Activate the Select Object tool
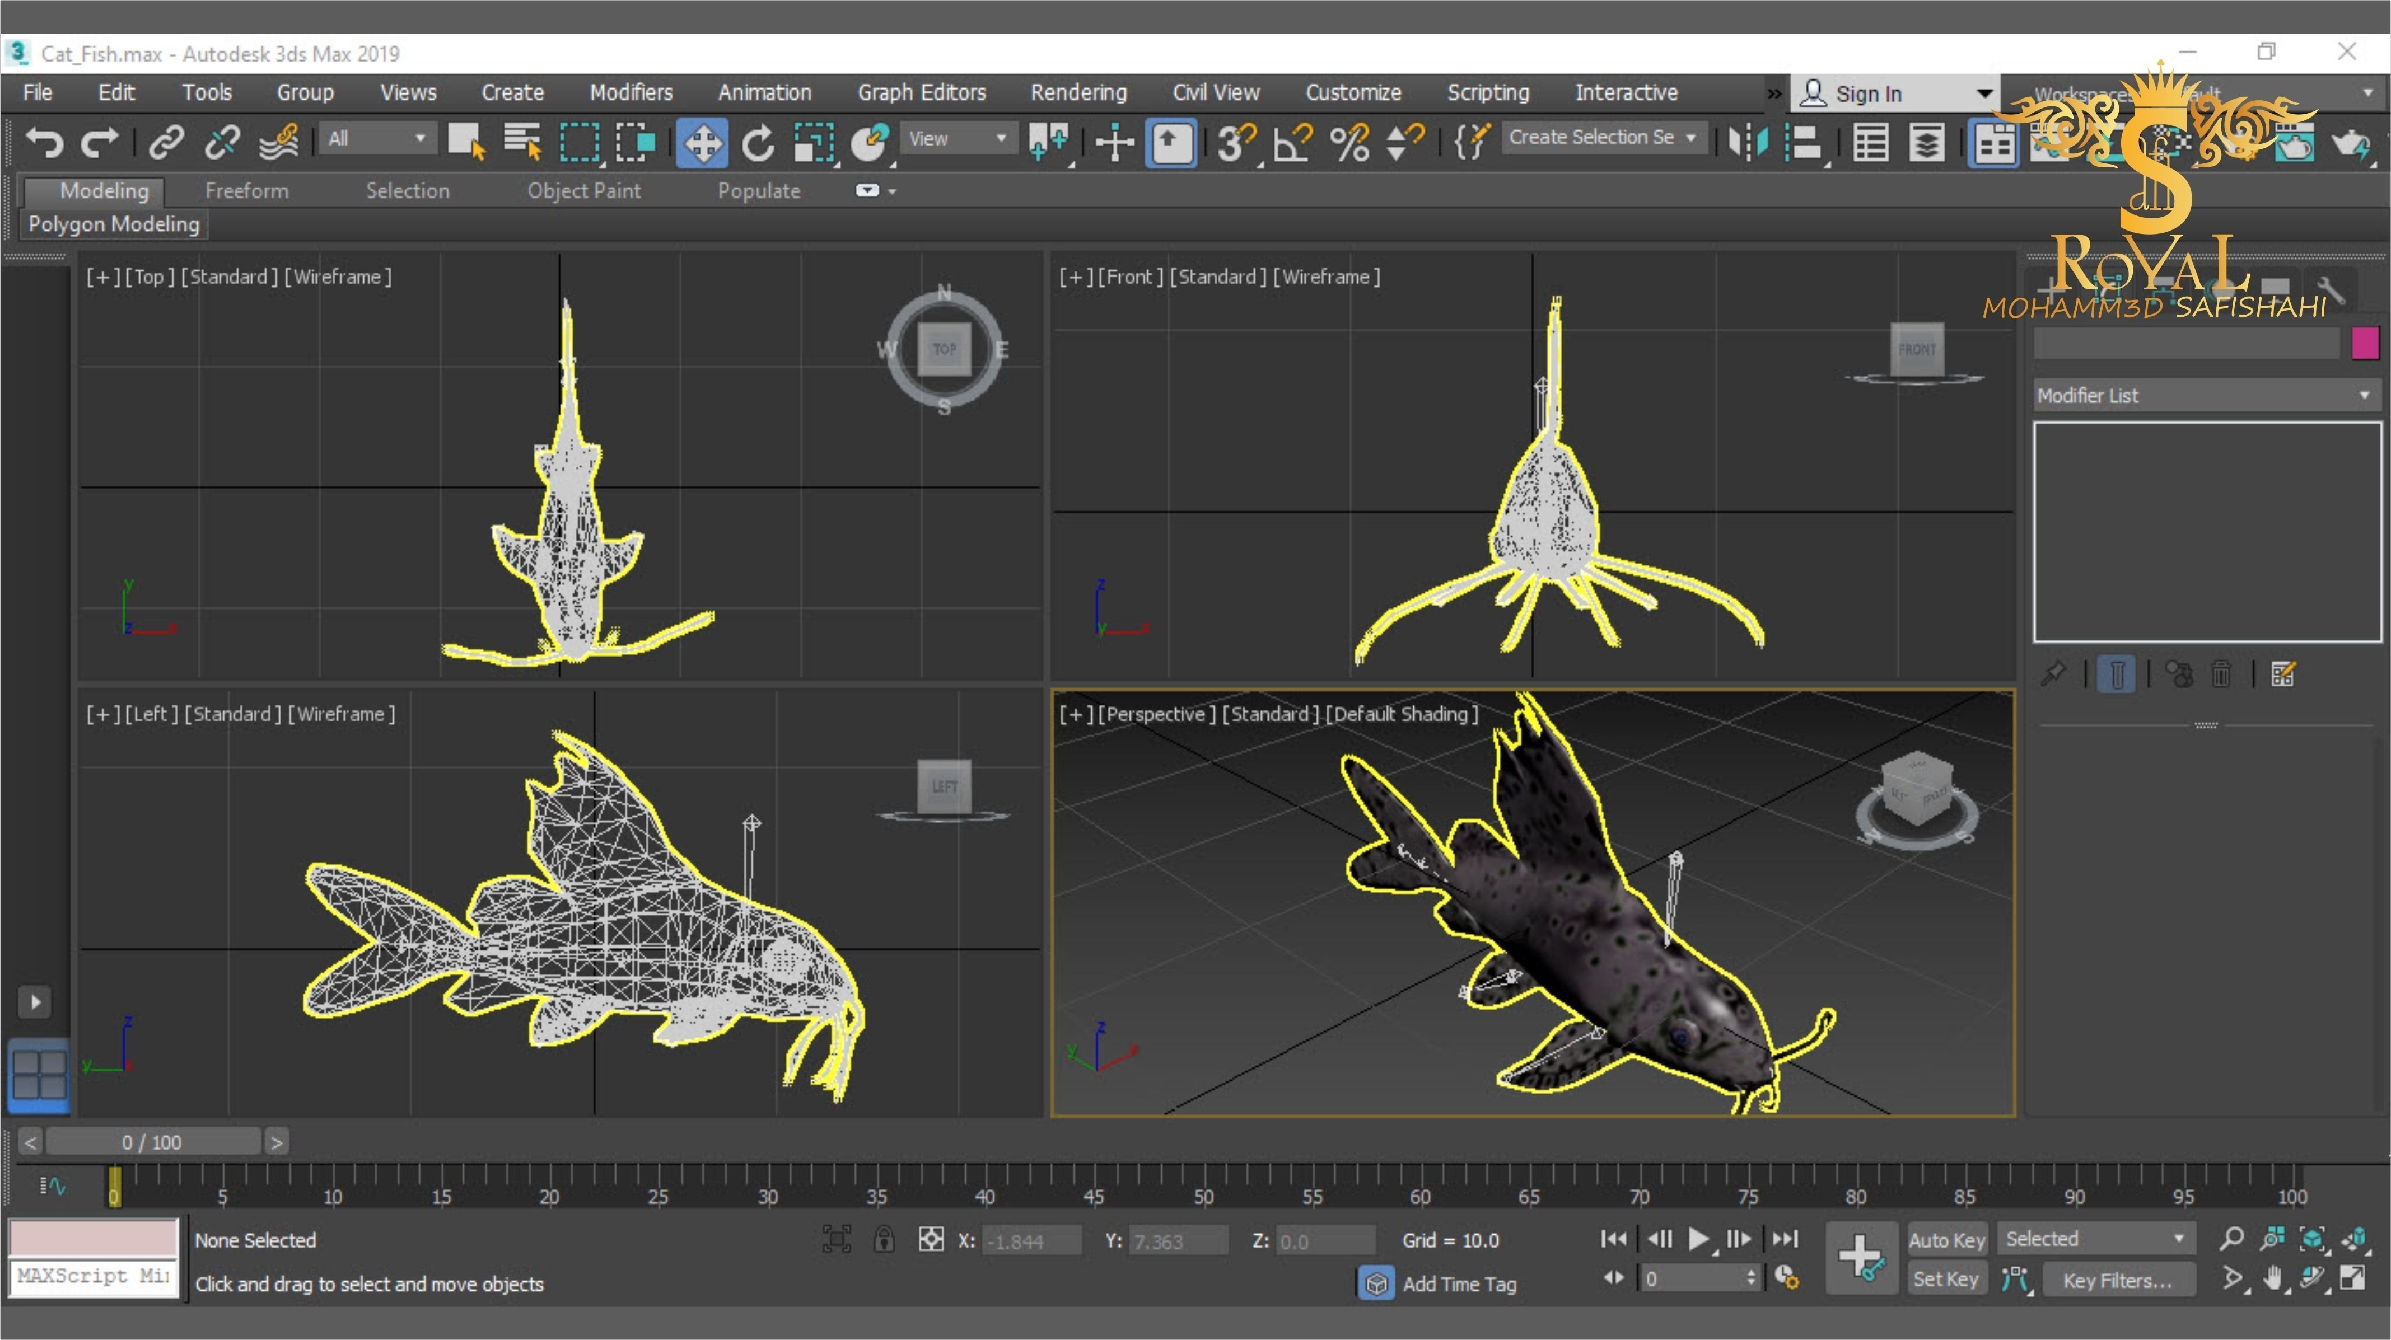2391x1340 pixels. coord(466,142)
